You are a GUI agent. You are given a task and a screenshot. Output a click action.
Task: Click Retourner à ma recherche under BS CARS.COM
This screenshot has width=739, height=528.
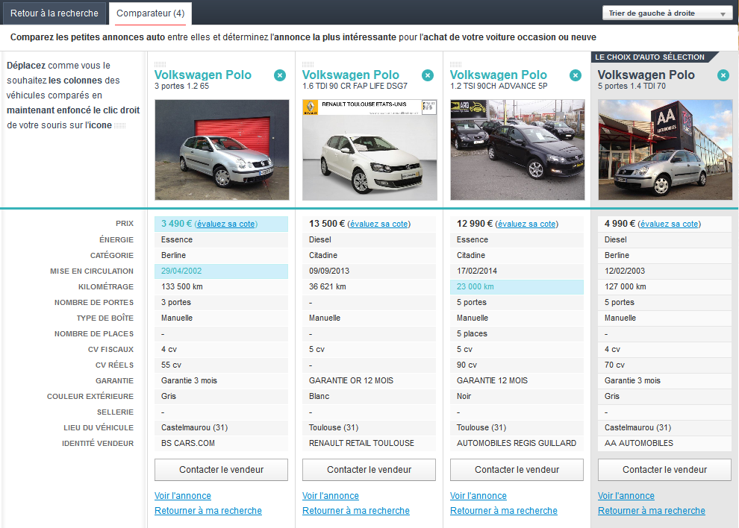point(208,511)
